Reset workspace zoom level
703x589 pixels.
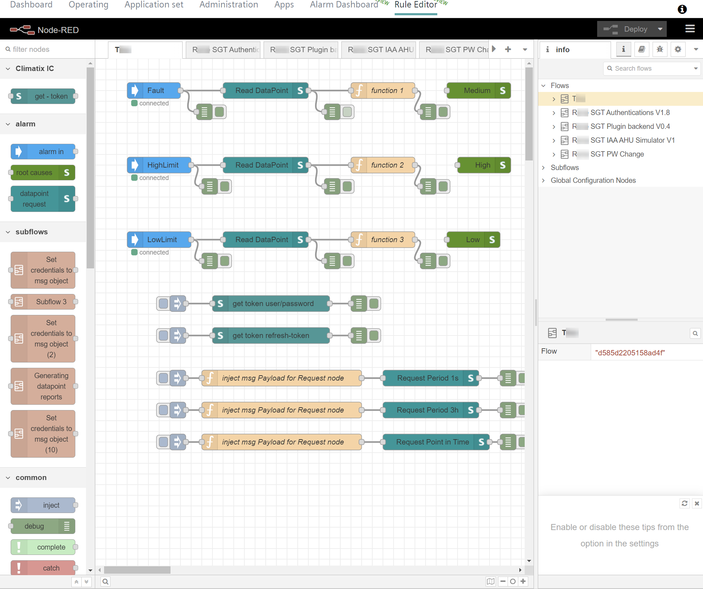[x=513, y=582]
